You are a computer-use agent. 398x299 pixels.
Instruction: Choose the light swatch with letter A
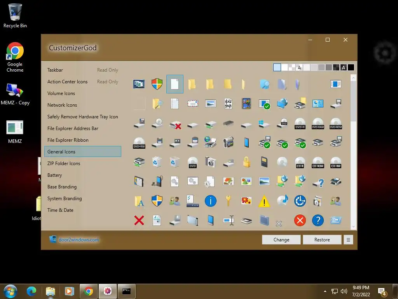299,67
